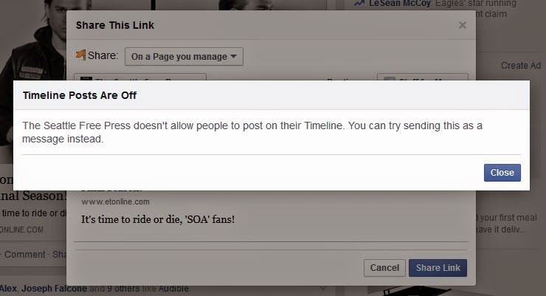The image size is (546, 296).
Task: Click the 'Timeline Posts Are Off' title bar
Action: click(272, 95)
